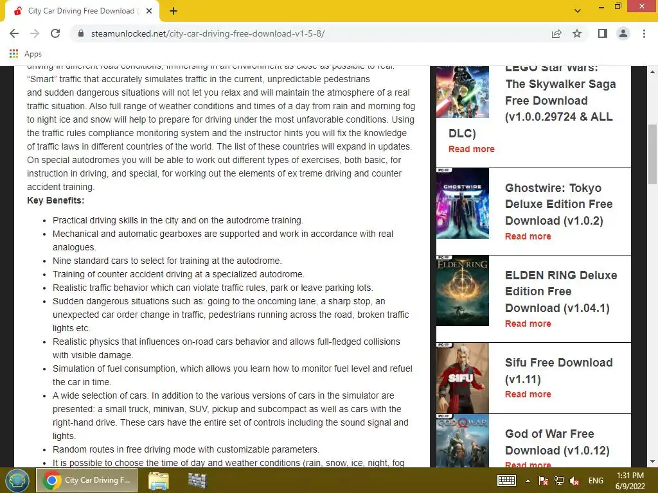The width and height of the screenshot is (658, 493).
Task: Open the clock showing 1:31 PM
Action: click(630, 481)
